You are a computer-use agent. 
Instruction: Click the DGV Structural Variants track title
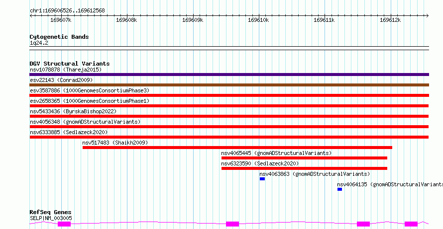[70, 64]
